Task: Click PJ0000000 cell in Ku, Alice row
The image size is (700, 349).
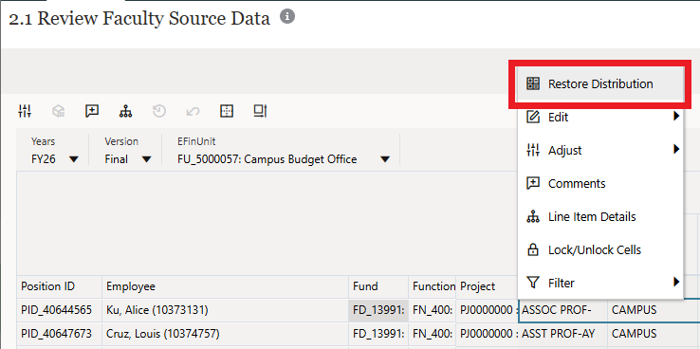Action: pos(487,310)
